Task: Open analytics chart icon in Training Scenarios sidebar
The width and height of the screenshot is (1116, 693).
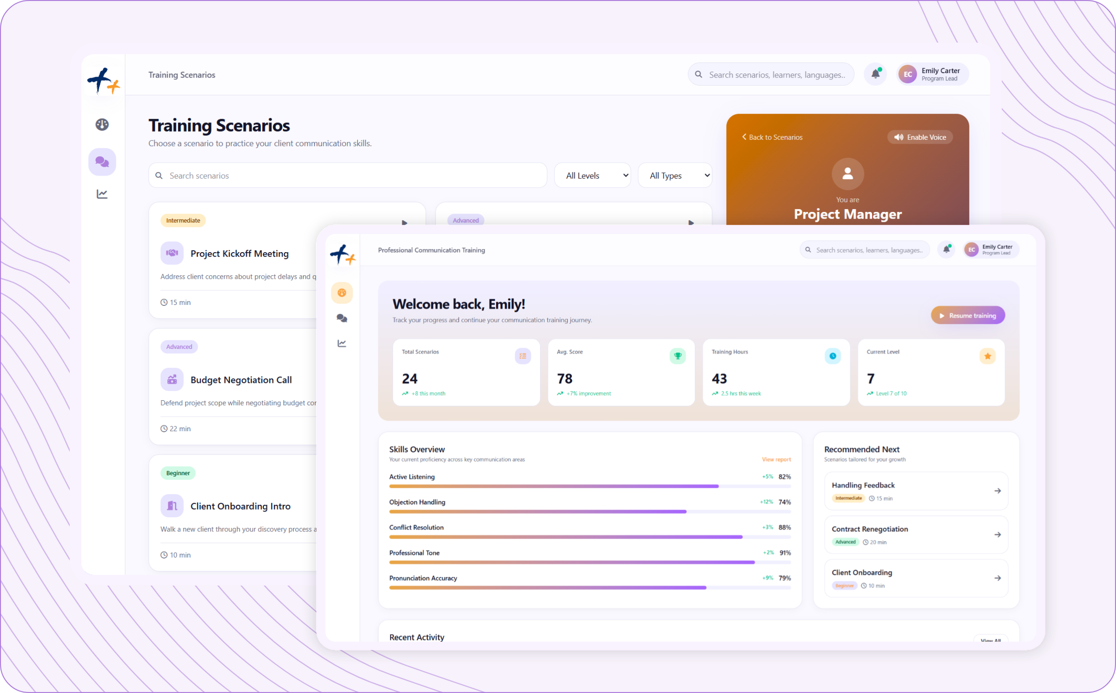Action: pos(102,194)
